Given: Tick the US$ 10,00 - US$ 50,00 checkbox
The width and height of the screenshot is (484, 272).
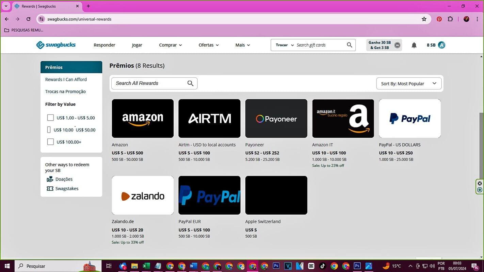Looking at the screenshot, I should tap(49, 130).
